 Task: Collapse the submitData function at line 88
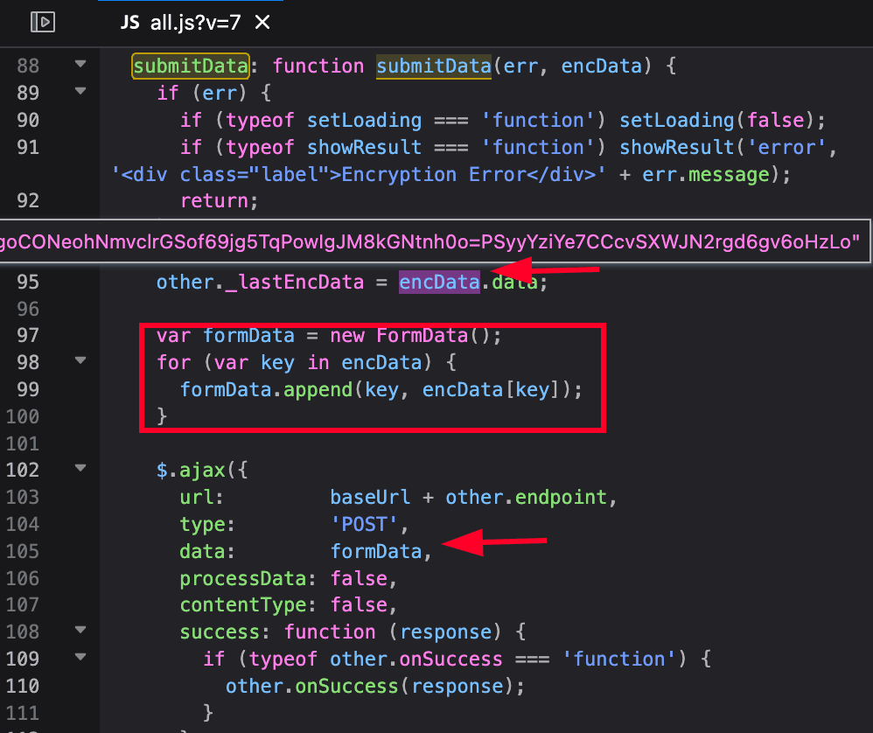pyautogui.click(x=81, y=65)
